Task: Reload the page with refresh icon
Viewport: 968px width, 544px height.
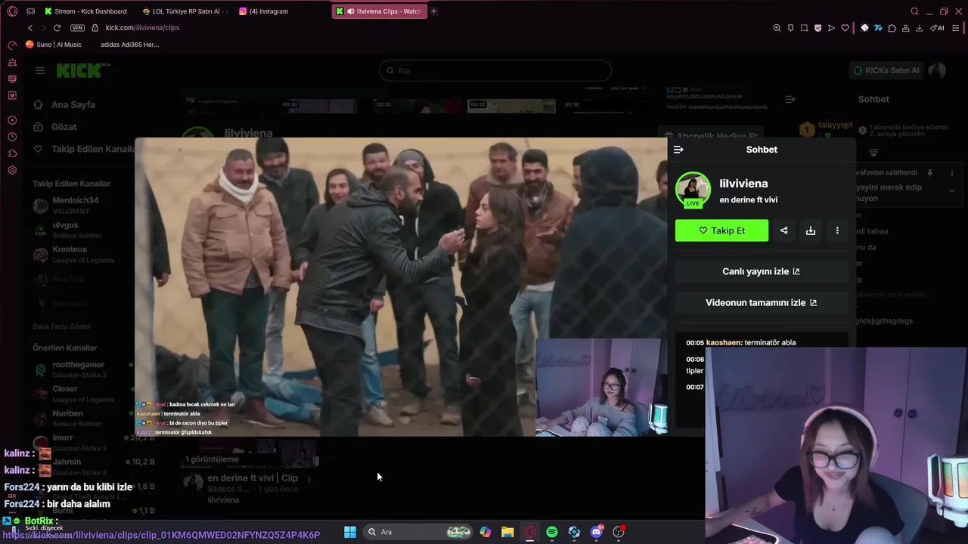Action: click(x=57, y=28)
